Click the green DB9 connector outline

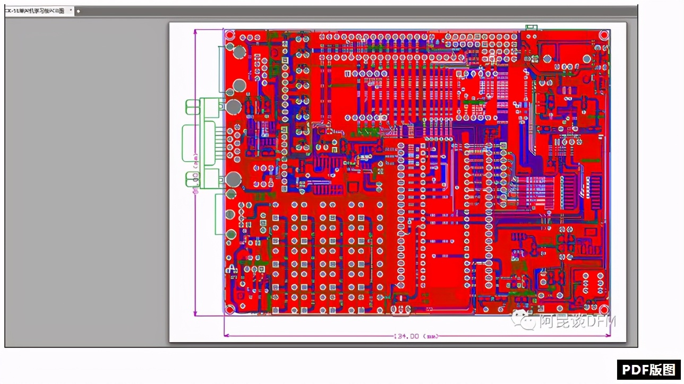pos(203,143)
